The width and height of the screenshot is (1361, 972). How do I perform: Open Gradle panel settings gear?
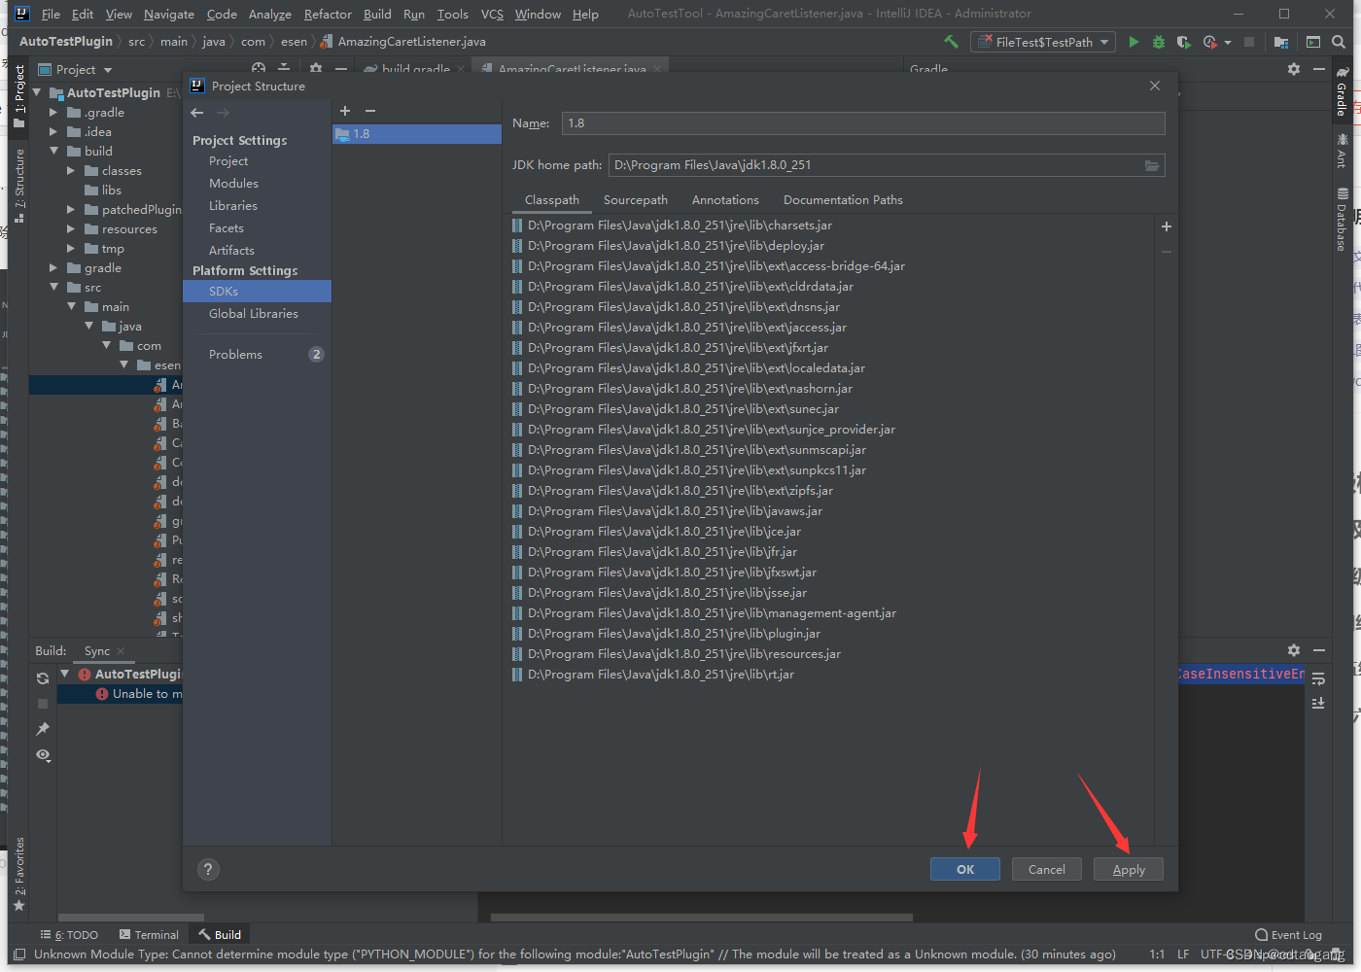pos(1293,69)
